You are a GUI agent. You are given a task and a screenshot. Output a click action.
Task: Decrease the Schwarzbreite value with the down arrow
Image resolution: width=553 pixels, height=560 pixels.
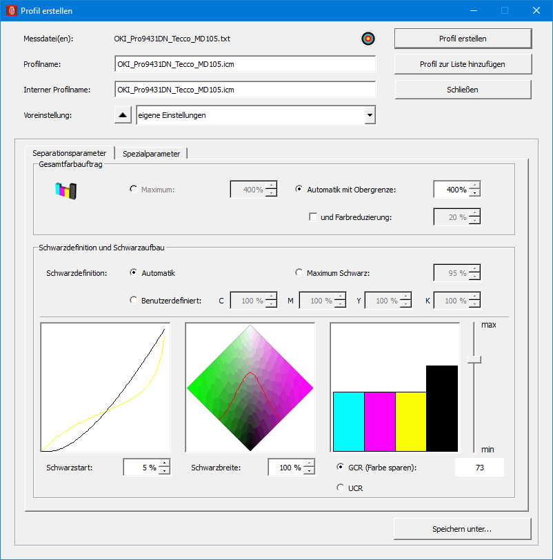[x=309, y=471]
